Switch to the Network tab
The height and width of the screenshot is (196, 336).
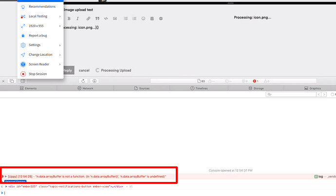(x=85, y=88)
